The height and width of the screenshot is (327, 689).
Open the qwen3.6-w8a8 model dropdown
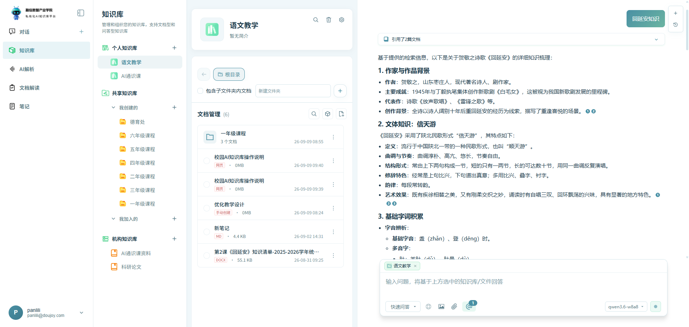click(626, 307)
